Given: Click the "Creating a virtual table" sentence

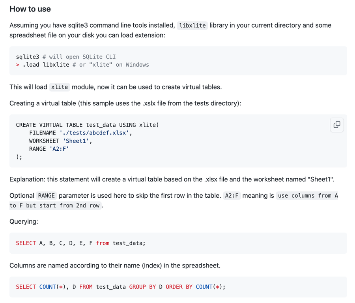Looking at the screenshot, I should tap(125, 103).
